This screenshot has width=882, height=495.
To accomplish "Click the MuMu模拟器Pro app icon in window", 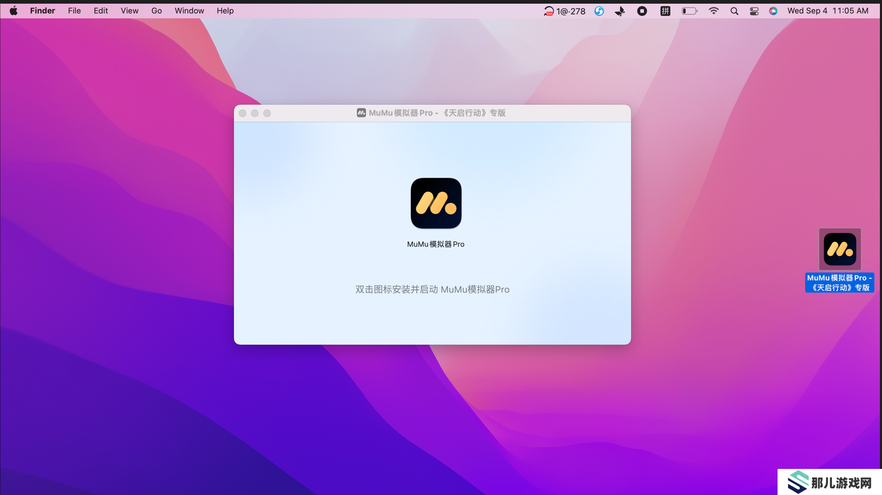I will point(436,203).
